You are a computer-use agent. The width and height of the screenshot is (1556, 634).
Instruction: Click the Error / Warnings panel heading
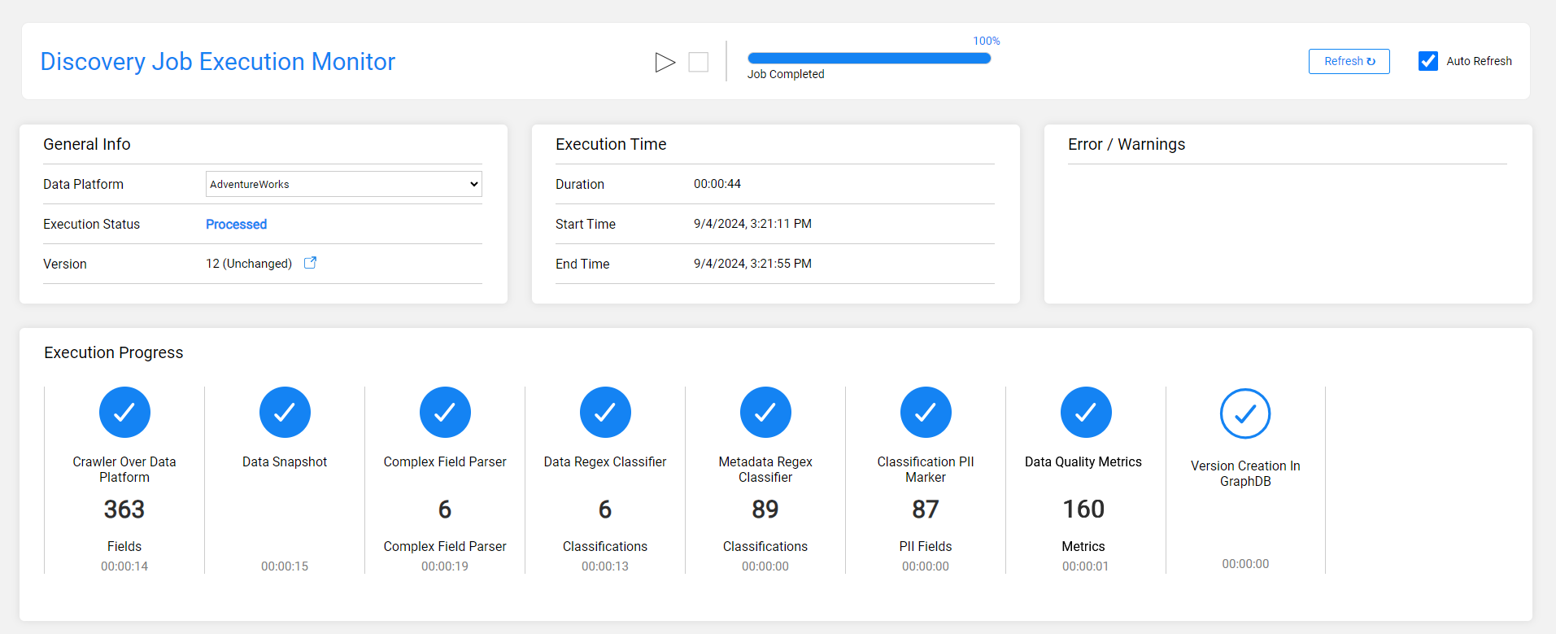click(1126, 144)
